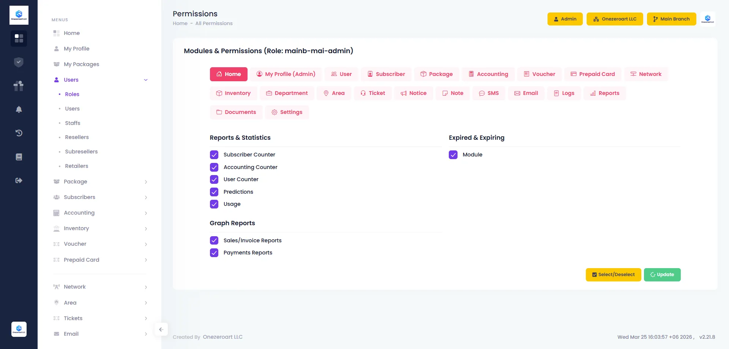Viewport: 729px width, 349px height.
Task: Expand the Prepaid Card sidebar section
Action: (x=100, y=260)
